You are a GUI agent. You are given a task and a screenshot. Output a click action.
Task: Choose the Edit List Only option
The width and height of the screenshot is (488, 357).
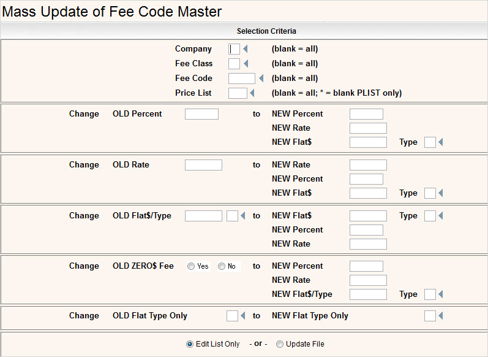click(x=190, y=344)
